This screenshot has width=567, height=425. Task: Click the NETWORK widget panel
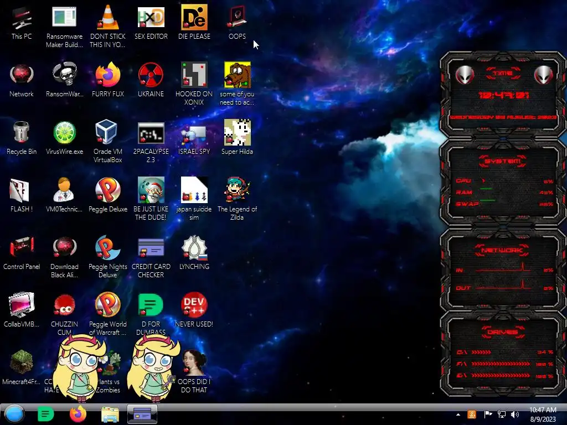point(503,270)
